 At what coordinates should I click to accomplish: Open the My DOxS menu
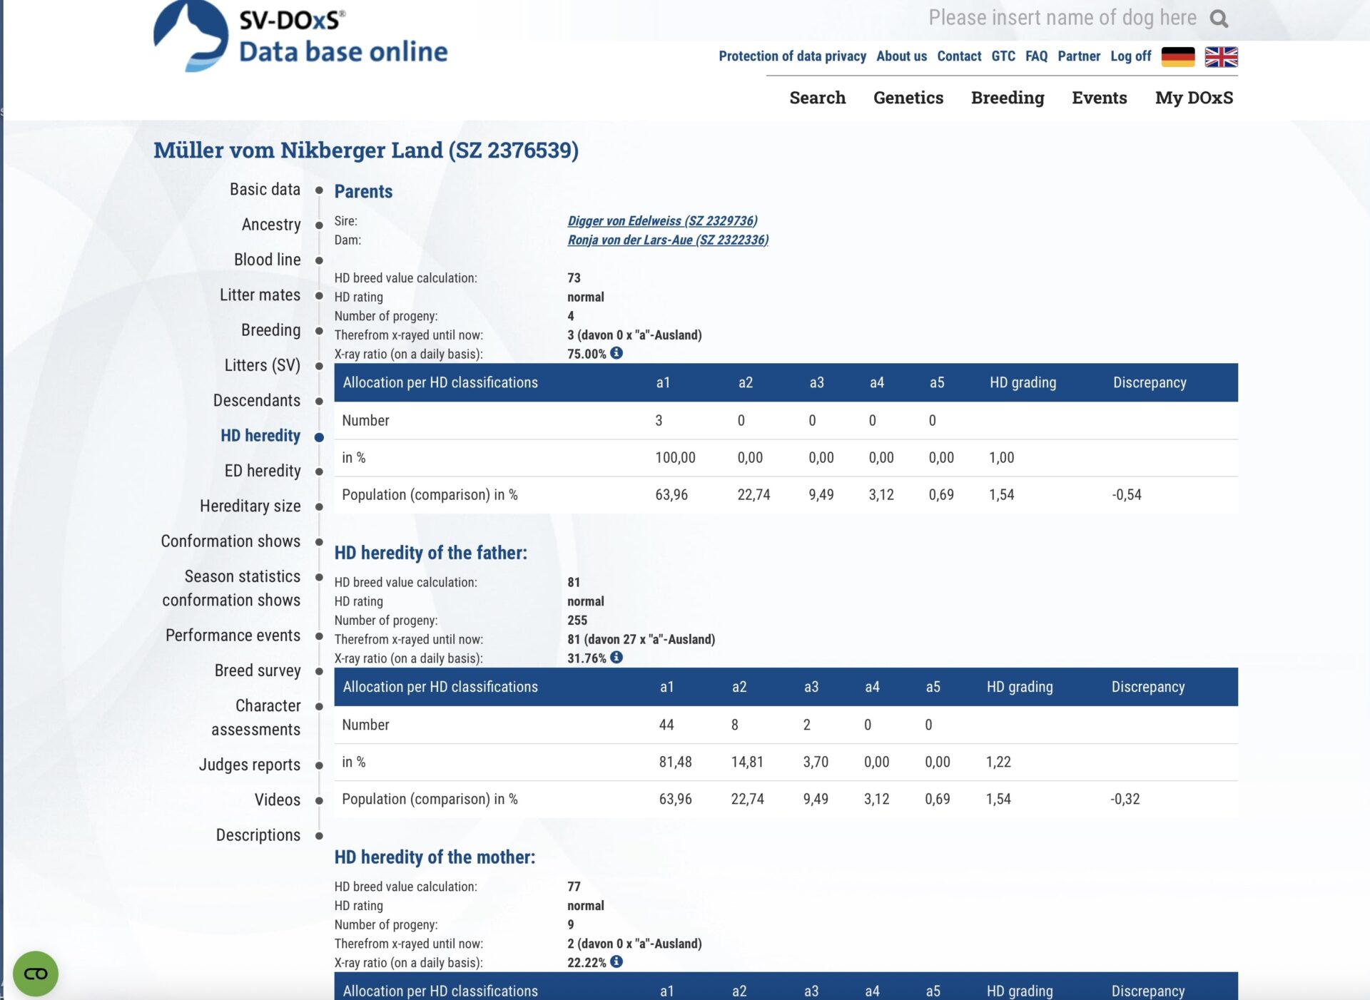click(1193, 98)
